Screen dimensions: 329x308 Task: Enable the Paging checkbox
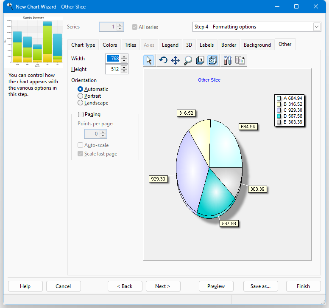[x=81, y=114]
